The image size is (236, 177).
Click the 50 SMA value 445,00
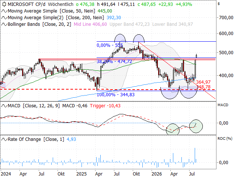click(105, 11)
